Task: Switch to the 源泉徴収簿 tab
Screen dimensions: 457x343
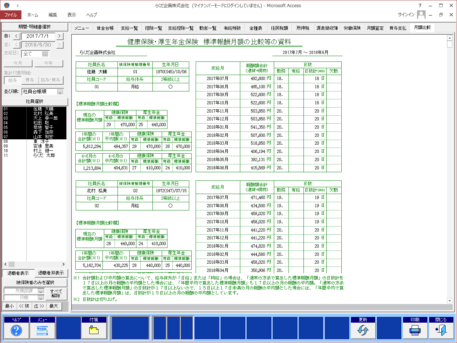Action: tap(327, 28)
